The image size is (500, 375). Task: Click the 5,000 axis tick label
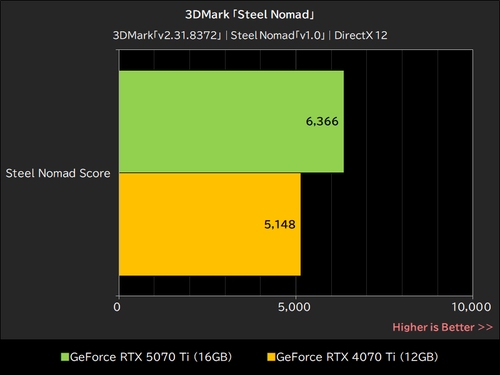point(295,307)
